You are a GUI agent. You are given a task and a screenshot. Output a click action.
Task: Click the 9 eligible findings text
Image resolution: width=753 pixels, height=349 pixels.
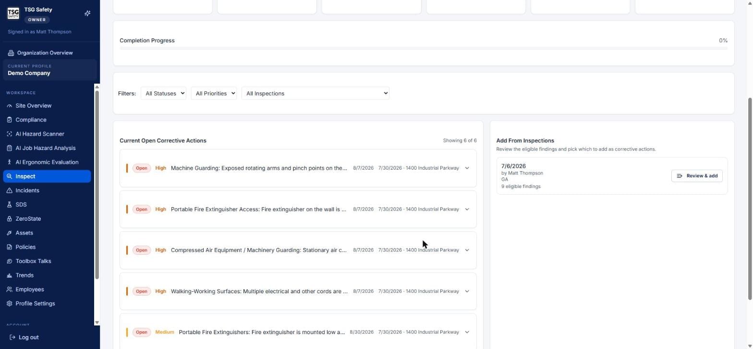[521, 187]
